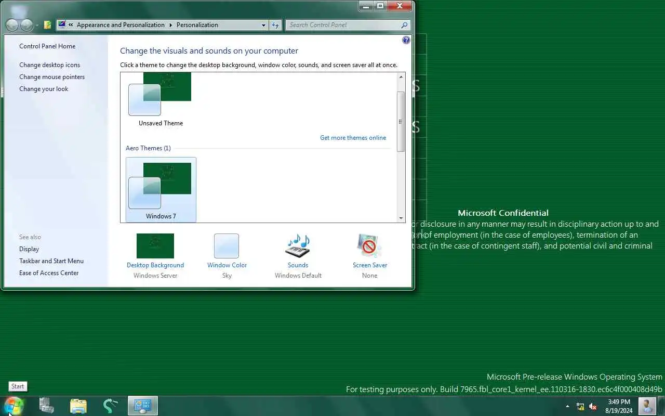
Task: Open Windows Explorer folder taskbar icon
Action: (x=78, y=406)
